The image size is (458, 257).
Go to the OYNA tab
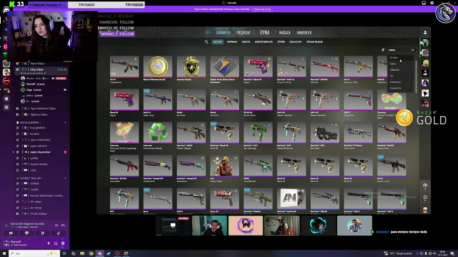point(265,32)
